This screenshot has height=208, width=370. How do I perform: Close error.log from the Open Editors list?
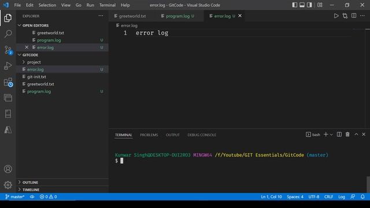27,47
